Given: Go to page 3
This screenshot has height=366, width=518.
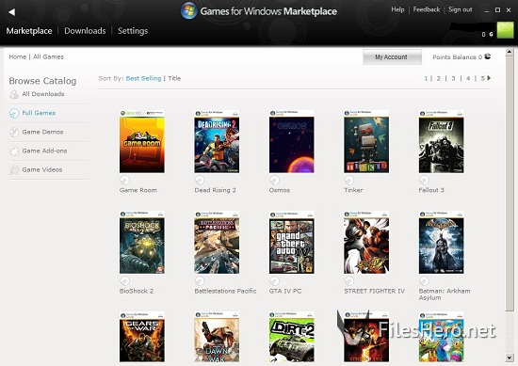Looking at the screenshot, I should tap(453, 78).
